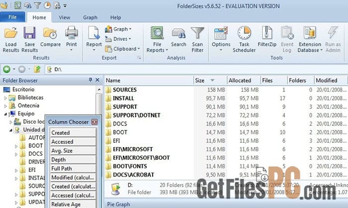This screenshot has width=348, height=208.
Task: Expand the Disco local tree node
Action: tap(11, 122)
